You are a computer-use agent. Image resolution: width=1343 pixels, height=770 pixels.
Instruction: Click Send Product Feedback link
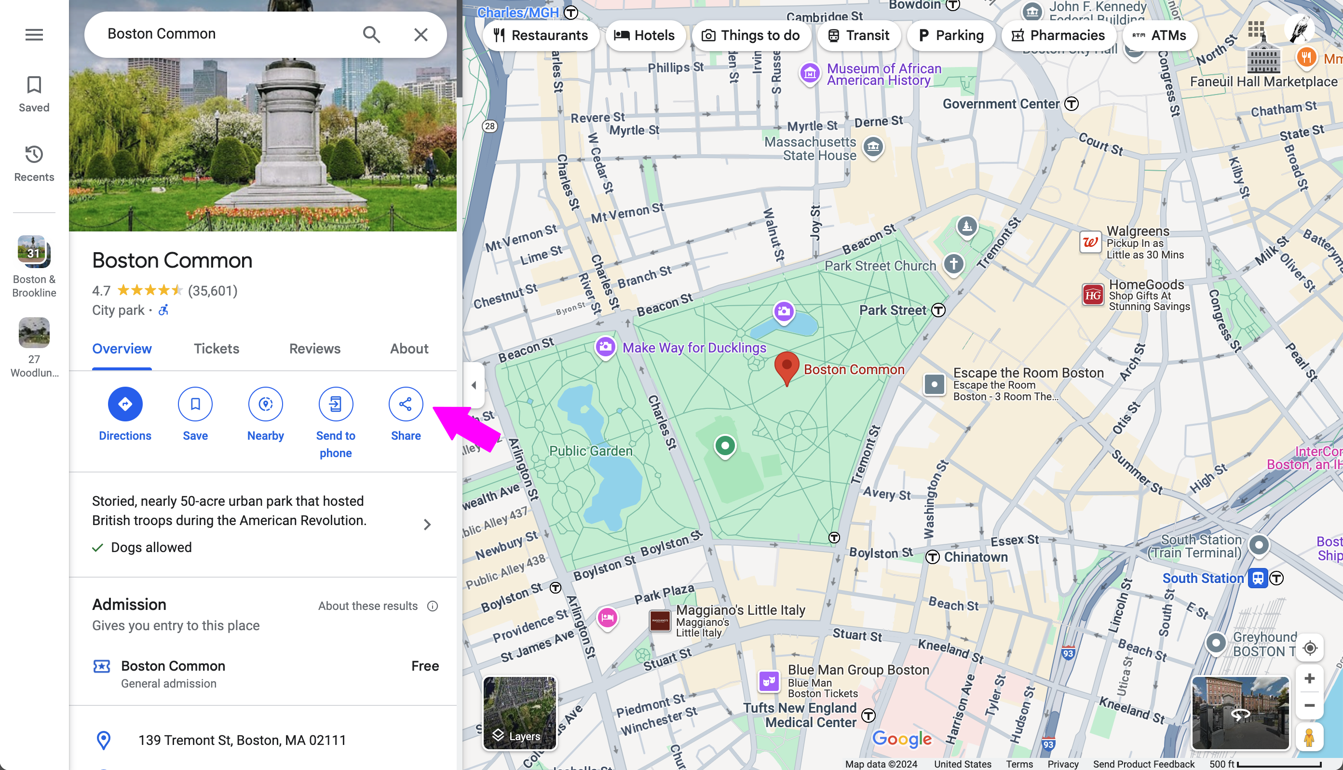coord(1143,764)
